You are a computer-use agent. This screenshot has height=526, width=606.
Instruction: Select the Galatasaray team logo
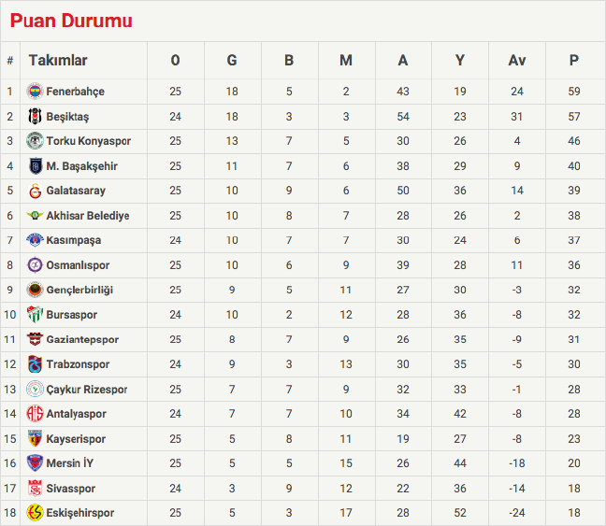(x=35, y=191)
